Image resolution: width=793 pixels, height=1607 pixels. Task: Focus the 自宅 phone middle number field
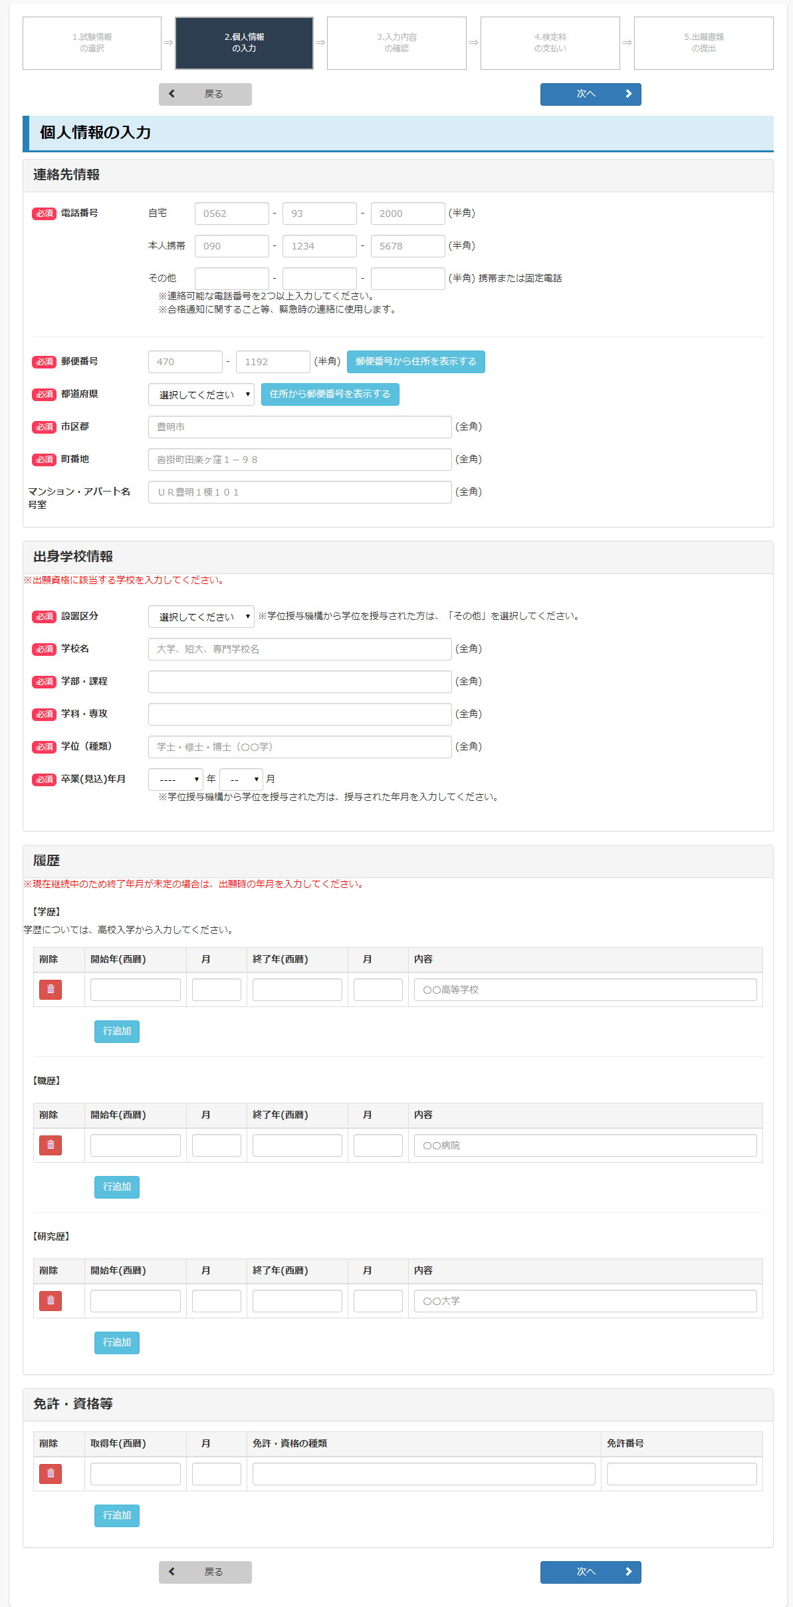point(320,214)
